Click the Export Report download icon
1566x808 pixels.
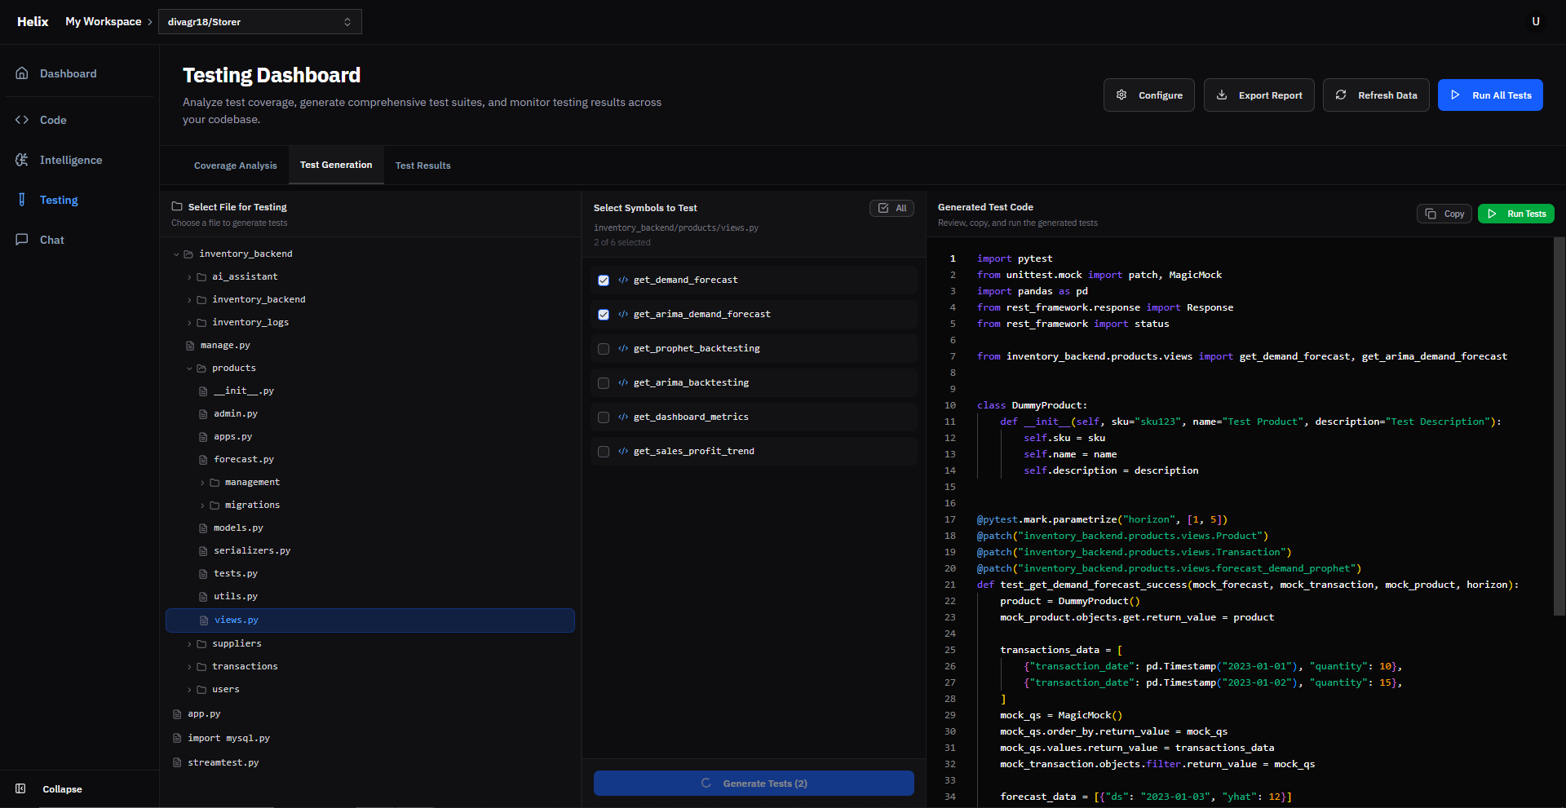pyautogui.click(x=1222, y=95)
